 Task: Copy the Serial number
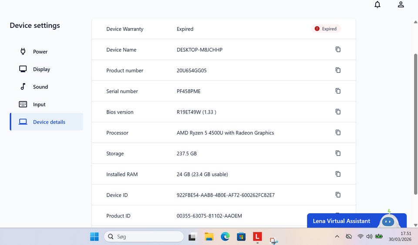pos(338,91)
